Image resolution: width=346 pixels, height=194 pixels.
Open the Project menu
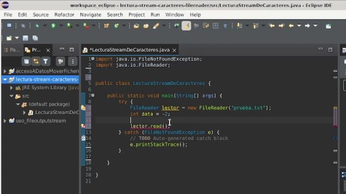(x=137, y=15)
